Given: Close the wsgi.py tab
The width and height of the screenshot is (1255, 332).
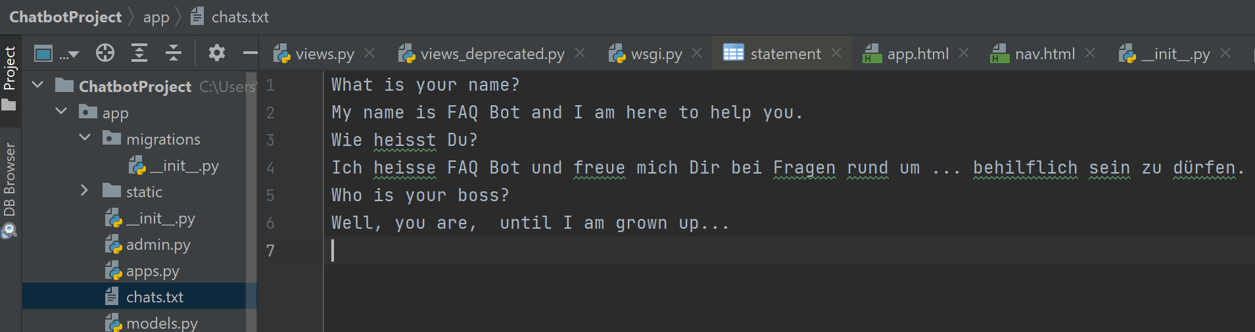Looking at the screenshot, I should [697, 53].
